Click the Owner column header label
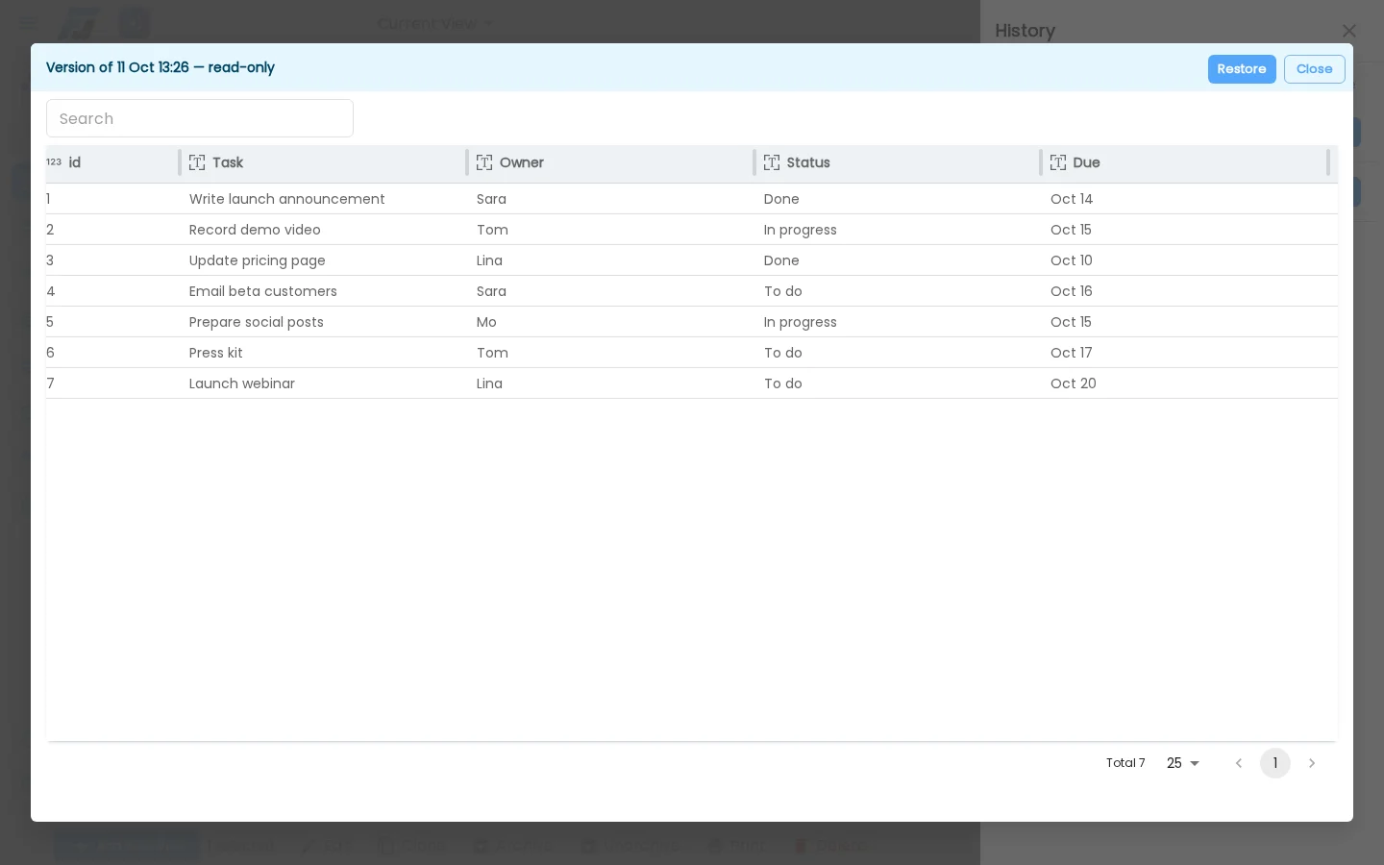Viewport: 1384px width, 865px height. pos(522,162)
